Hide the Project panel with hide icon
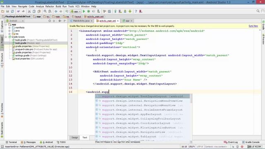265x149 pixels. (65, 21)
